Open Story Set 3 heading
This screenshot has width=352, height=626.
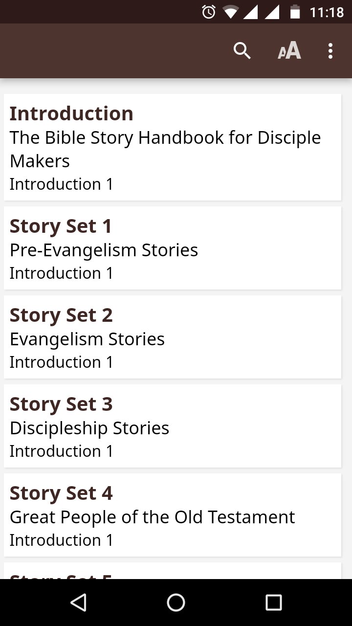tap(61, 404)
